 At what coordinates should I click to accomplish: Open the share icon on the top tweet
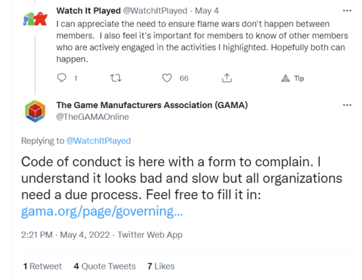[x=227, y=78]
